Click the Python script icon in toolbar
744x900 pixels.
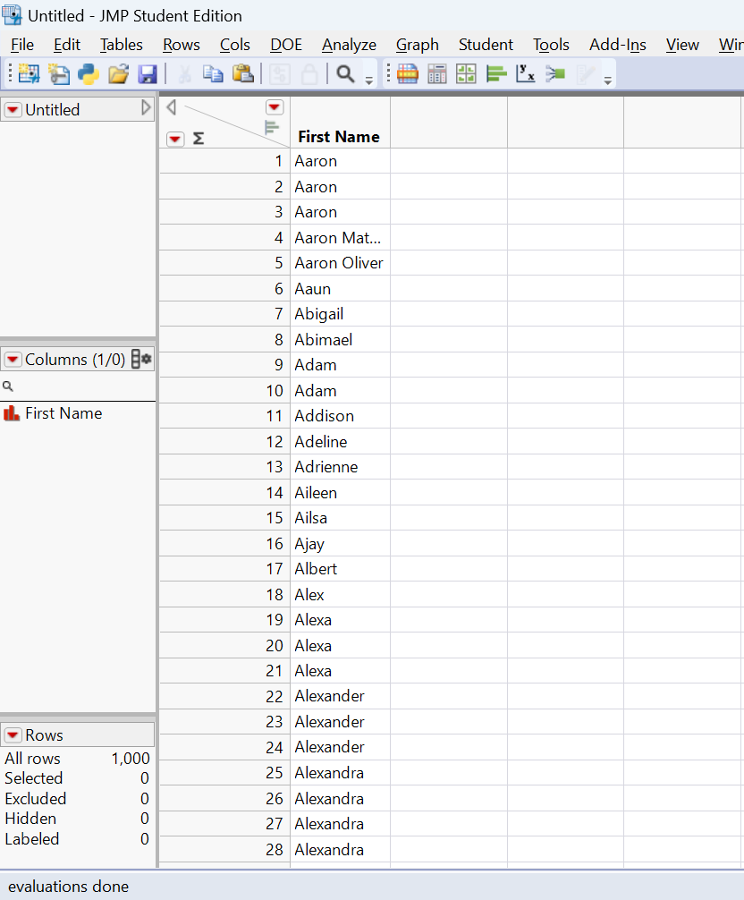(x=89, y=74)
